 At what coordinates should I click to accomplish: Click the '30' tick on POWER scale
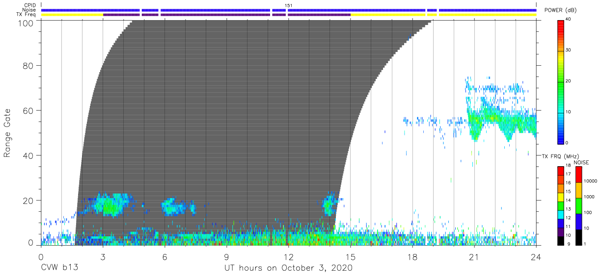tap(569, 51)
